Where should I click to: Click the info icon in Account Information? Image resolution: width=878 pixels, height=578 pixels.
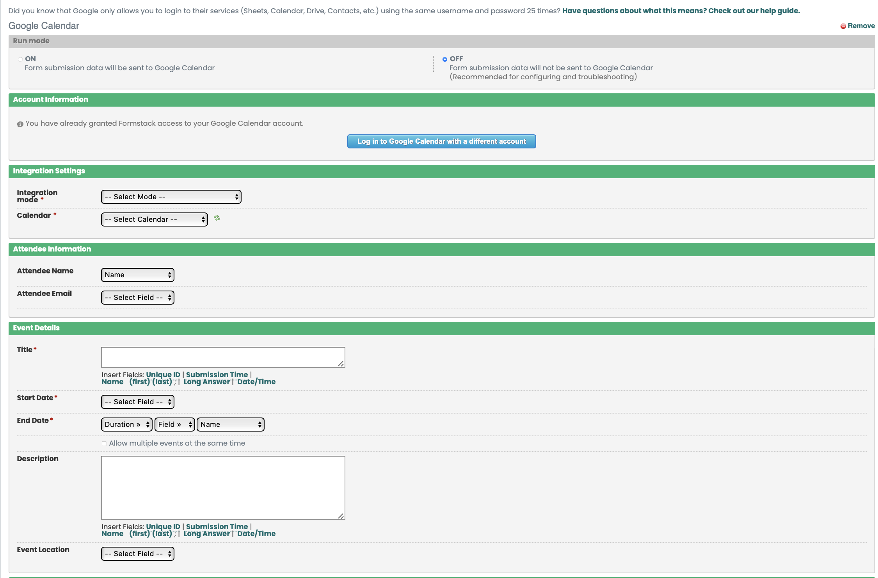(x=20, y=123)
